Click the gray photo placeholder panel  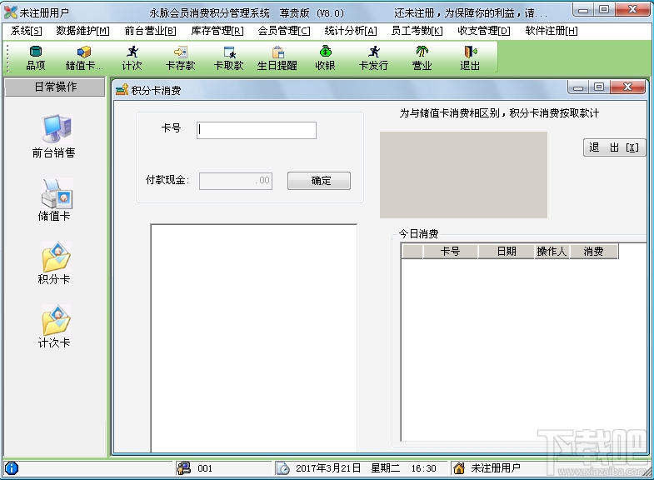(x=463, y=175)
